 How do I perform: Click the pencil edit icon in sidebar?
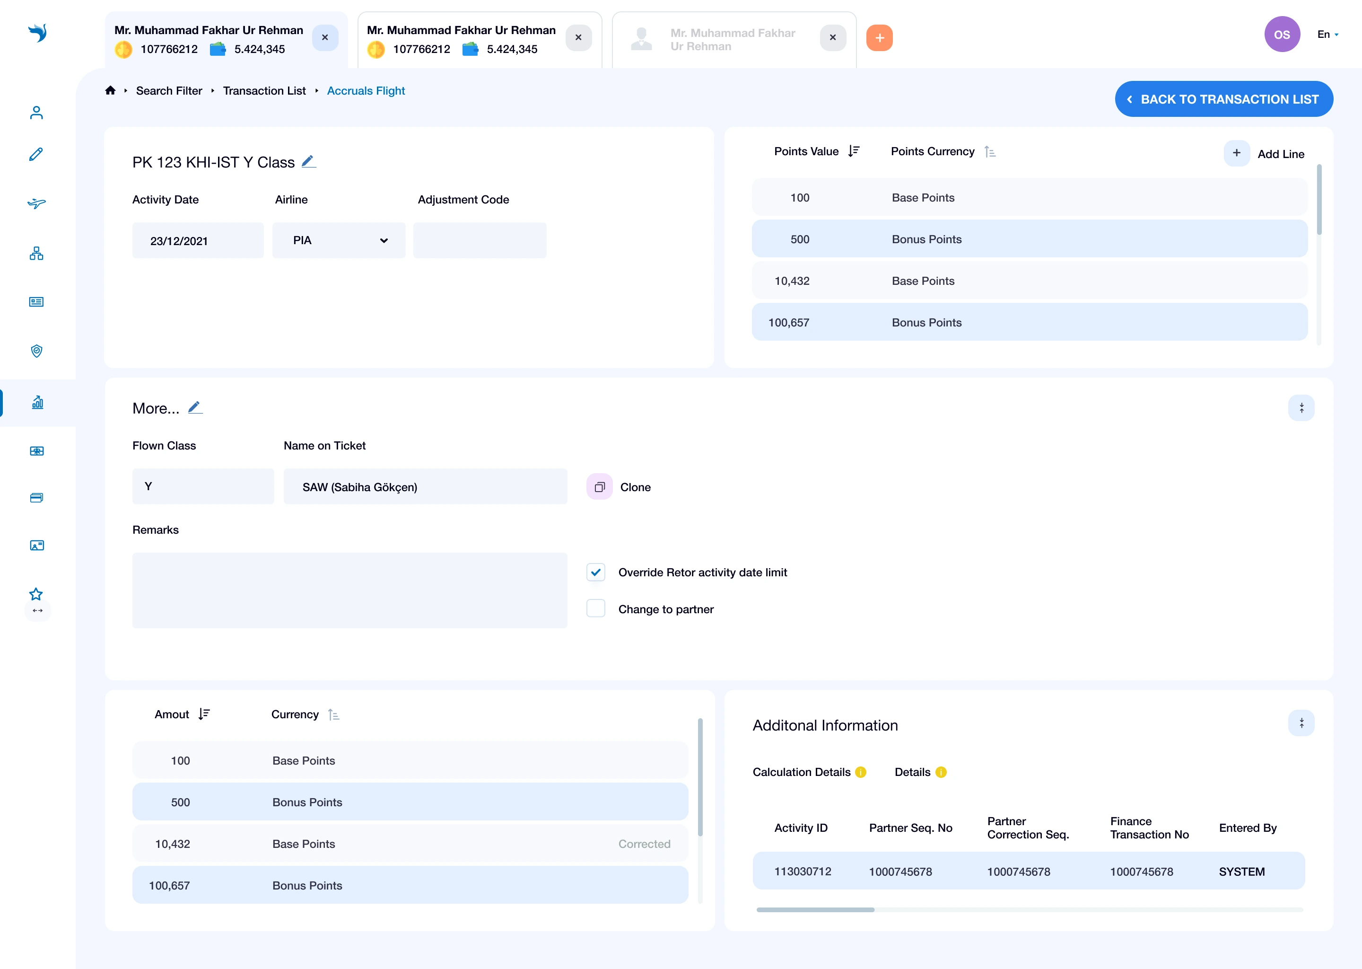coord(36,155)
